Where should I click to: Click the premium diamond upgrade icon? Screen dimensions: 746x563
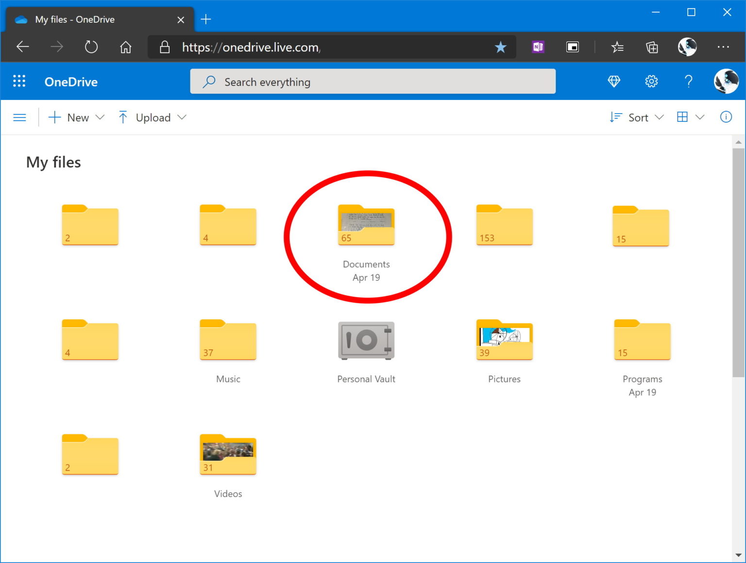tap(614, 81)
